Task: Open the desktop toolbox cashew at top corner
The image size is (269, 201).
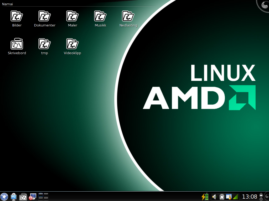Action: coord(263,5)
